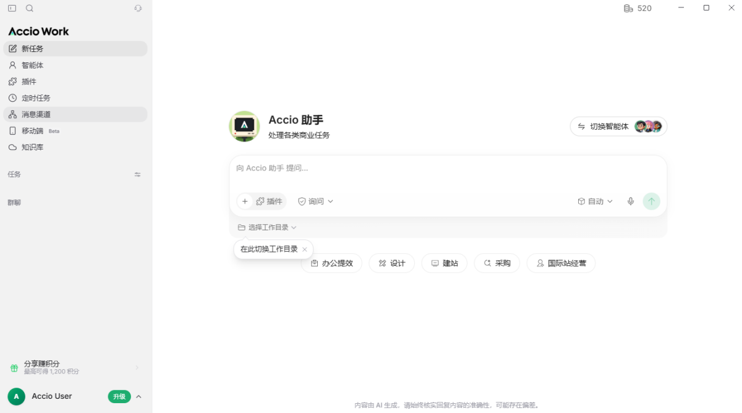
Task: Click the Accio User avatar
Action: point(17,396)
